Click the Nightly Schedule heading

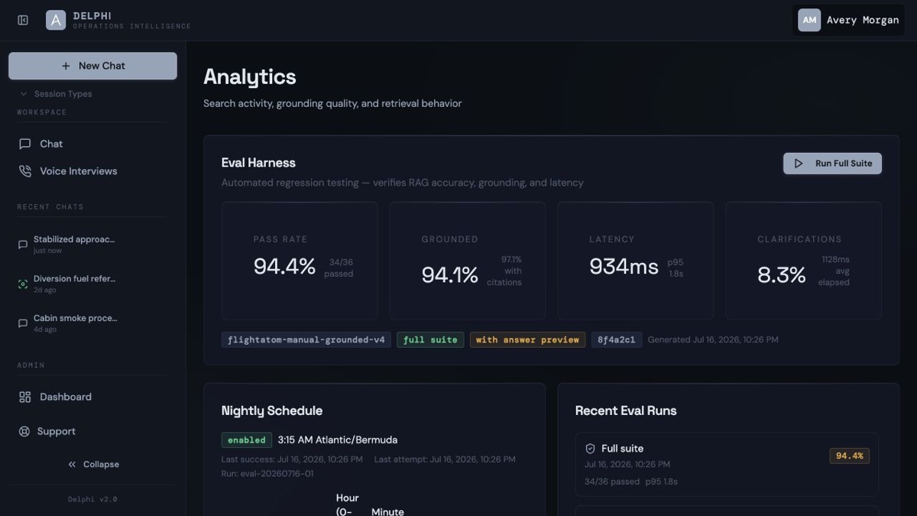point(272,411)
